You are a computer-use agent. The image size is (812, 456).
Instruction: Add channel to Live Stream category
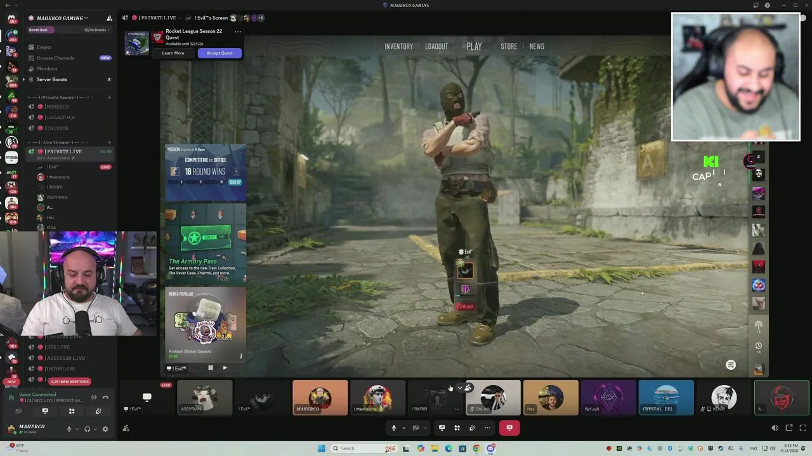click(x=109, y=142)
